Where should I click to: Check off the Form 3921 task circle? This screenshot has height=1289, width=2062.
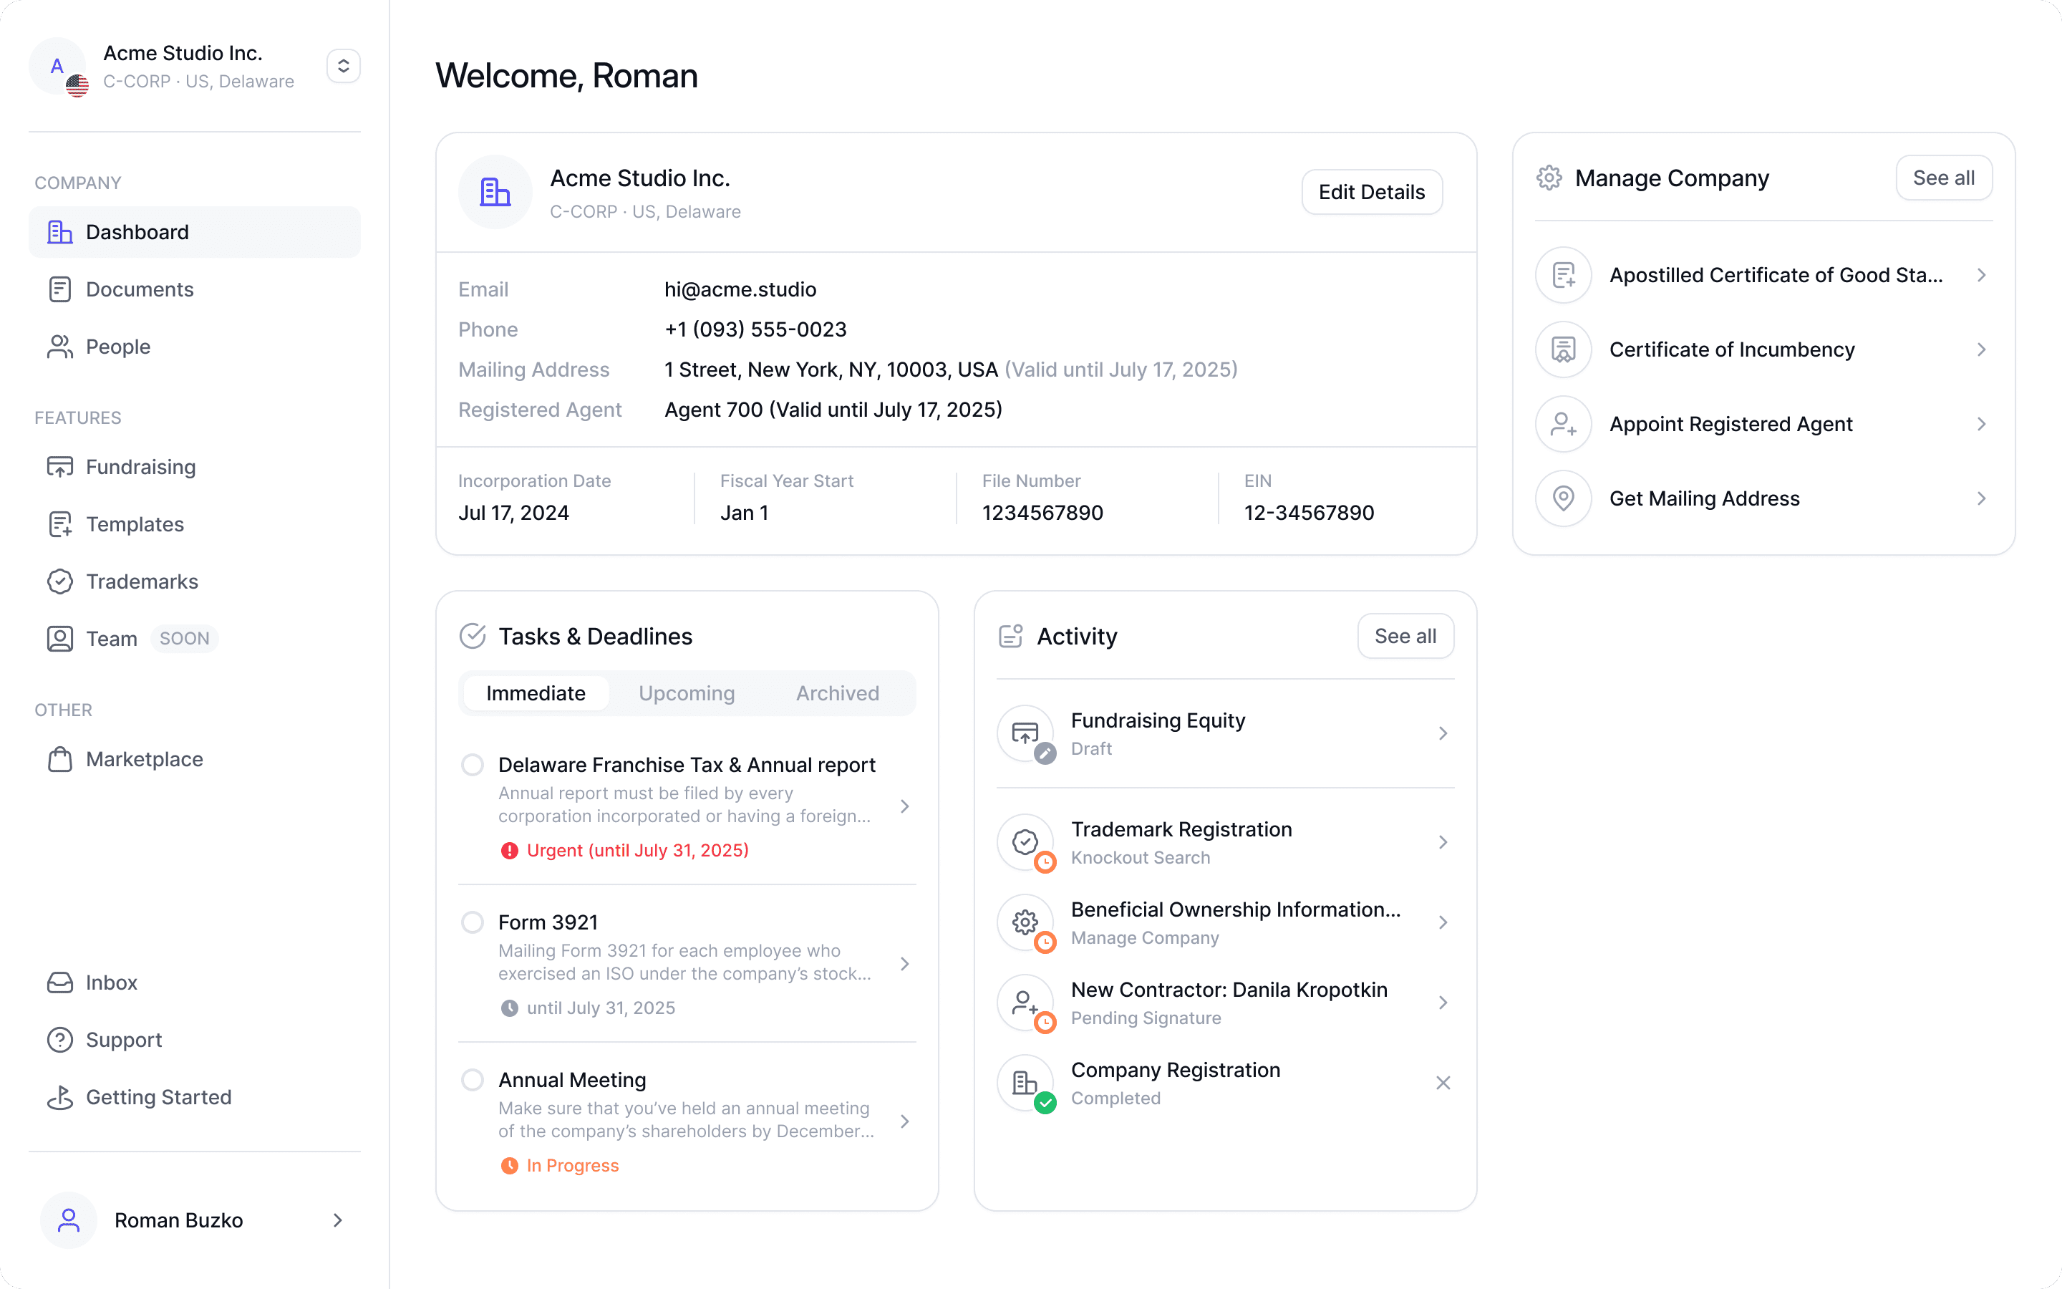(472, 922)
